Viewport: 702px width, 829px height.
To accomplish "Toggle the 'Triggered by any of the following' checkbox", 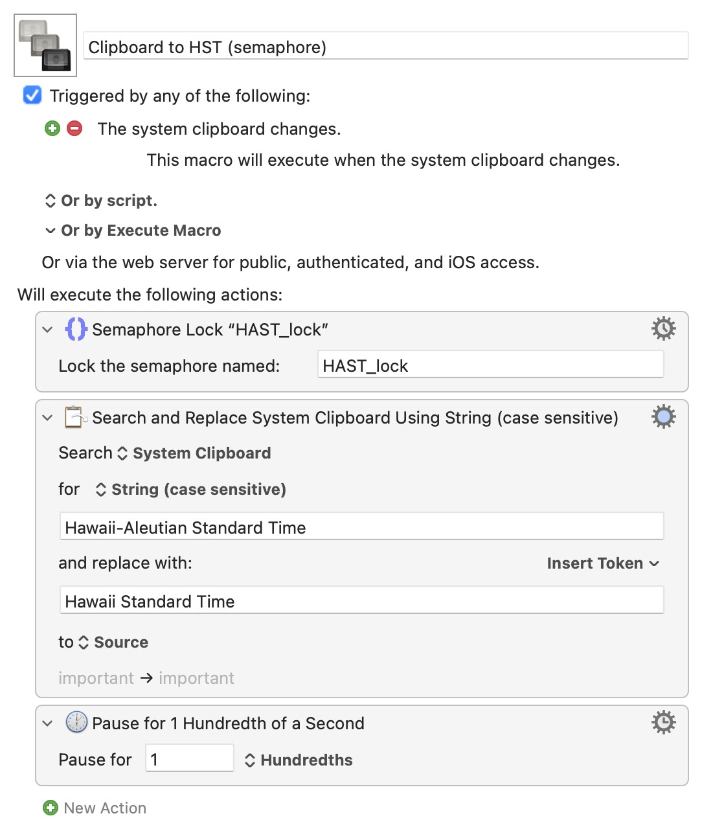I will 32,95.
